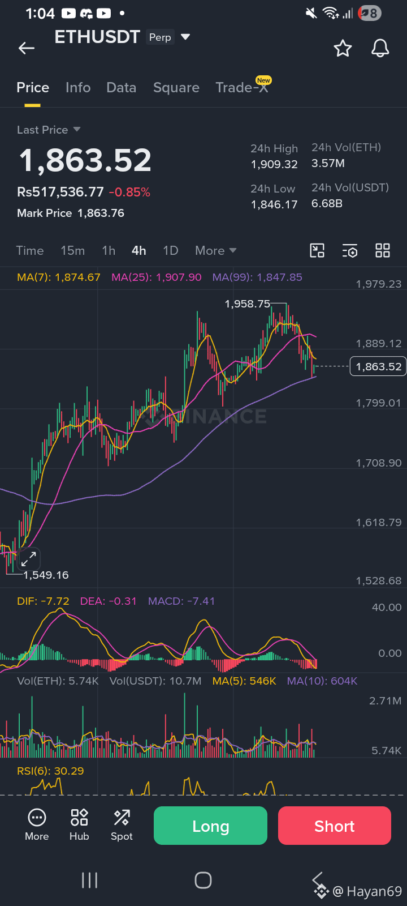407x906 pixels.
Task: Tap the MA(25) indicator value
Action: click(157, 277)
